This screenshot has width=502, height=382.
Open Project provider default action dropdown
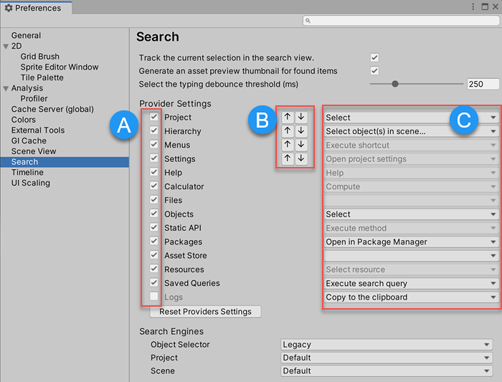[x=411, y=118]
